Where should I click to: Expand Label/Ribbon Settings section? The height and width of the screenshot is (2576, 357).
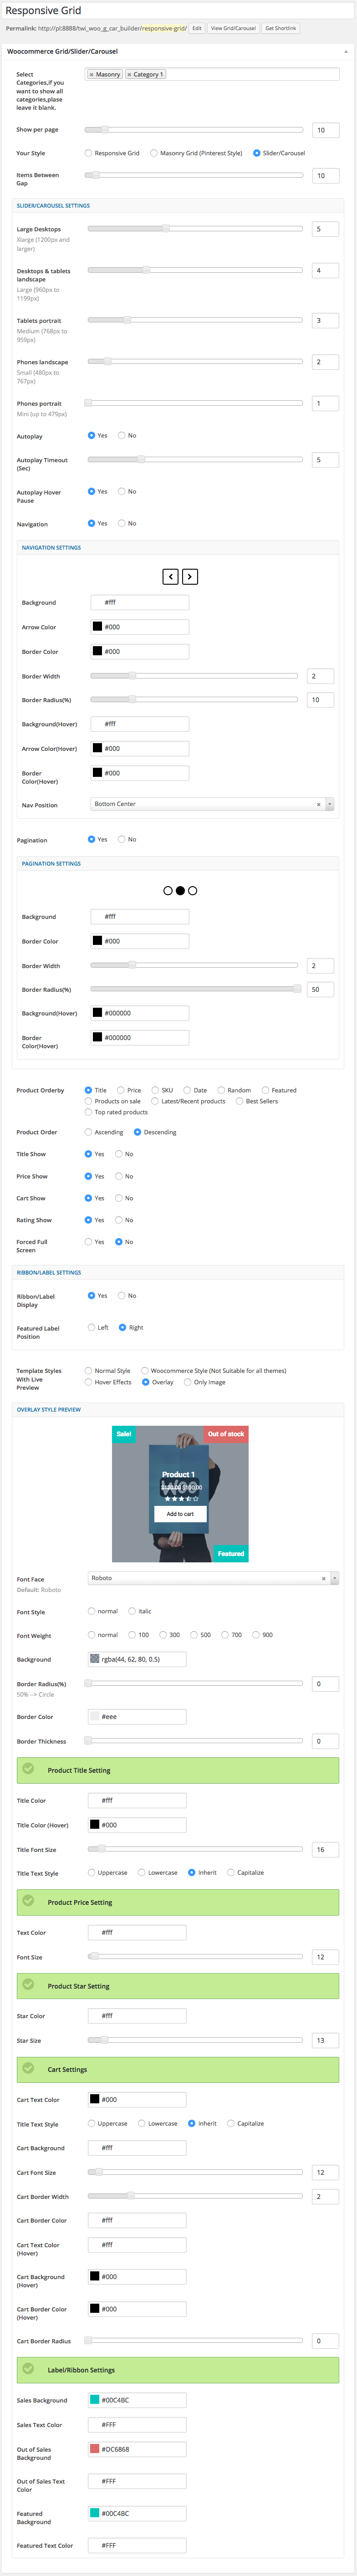178,2370
